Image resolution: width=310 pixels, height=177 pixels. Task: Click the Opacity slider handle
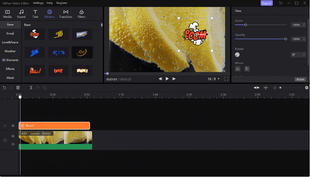[286, 39]
